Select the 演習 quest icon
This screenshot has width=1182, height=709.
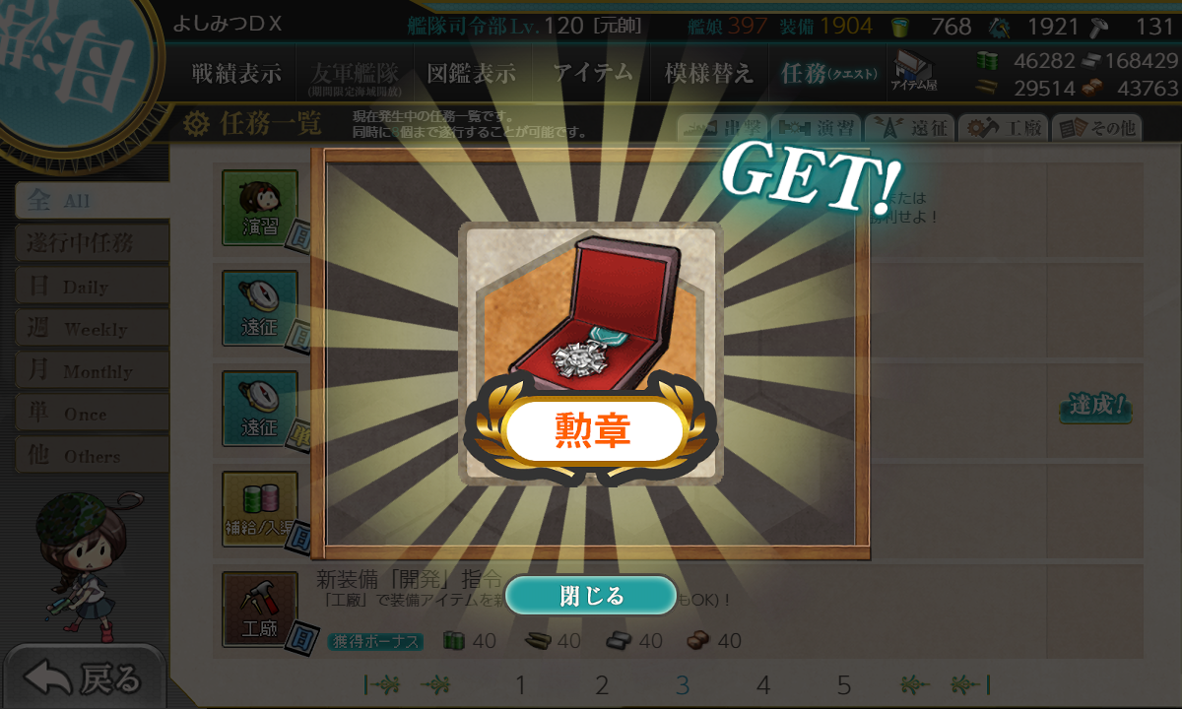[260, 209]
